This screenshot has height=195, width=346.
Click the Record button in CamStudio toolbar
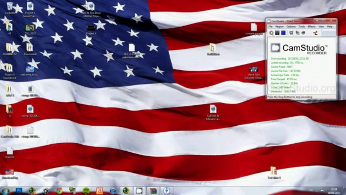[271, 33]
